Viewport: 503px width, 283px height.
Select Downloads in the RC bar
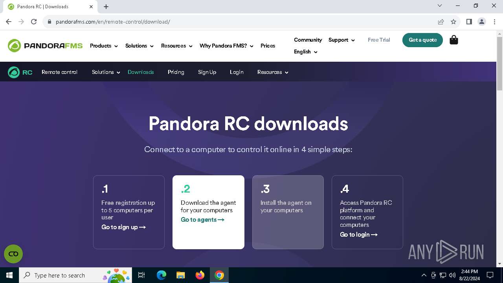[x=141, y=72]
